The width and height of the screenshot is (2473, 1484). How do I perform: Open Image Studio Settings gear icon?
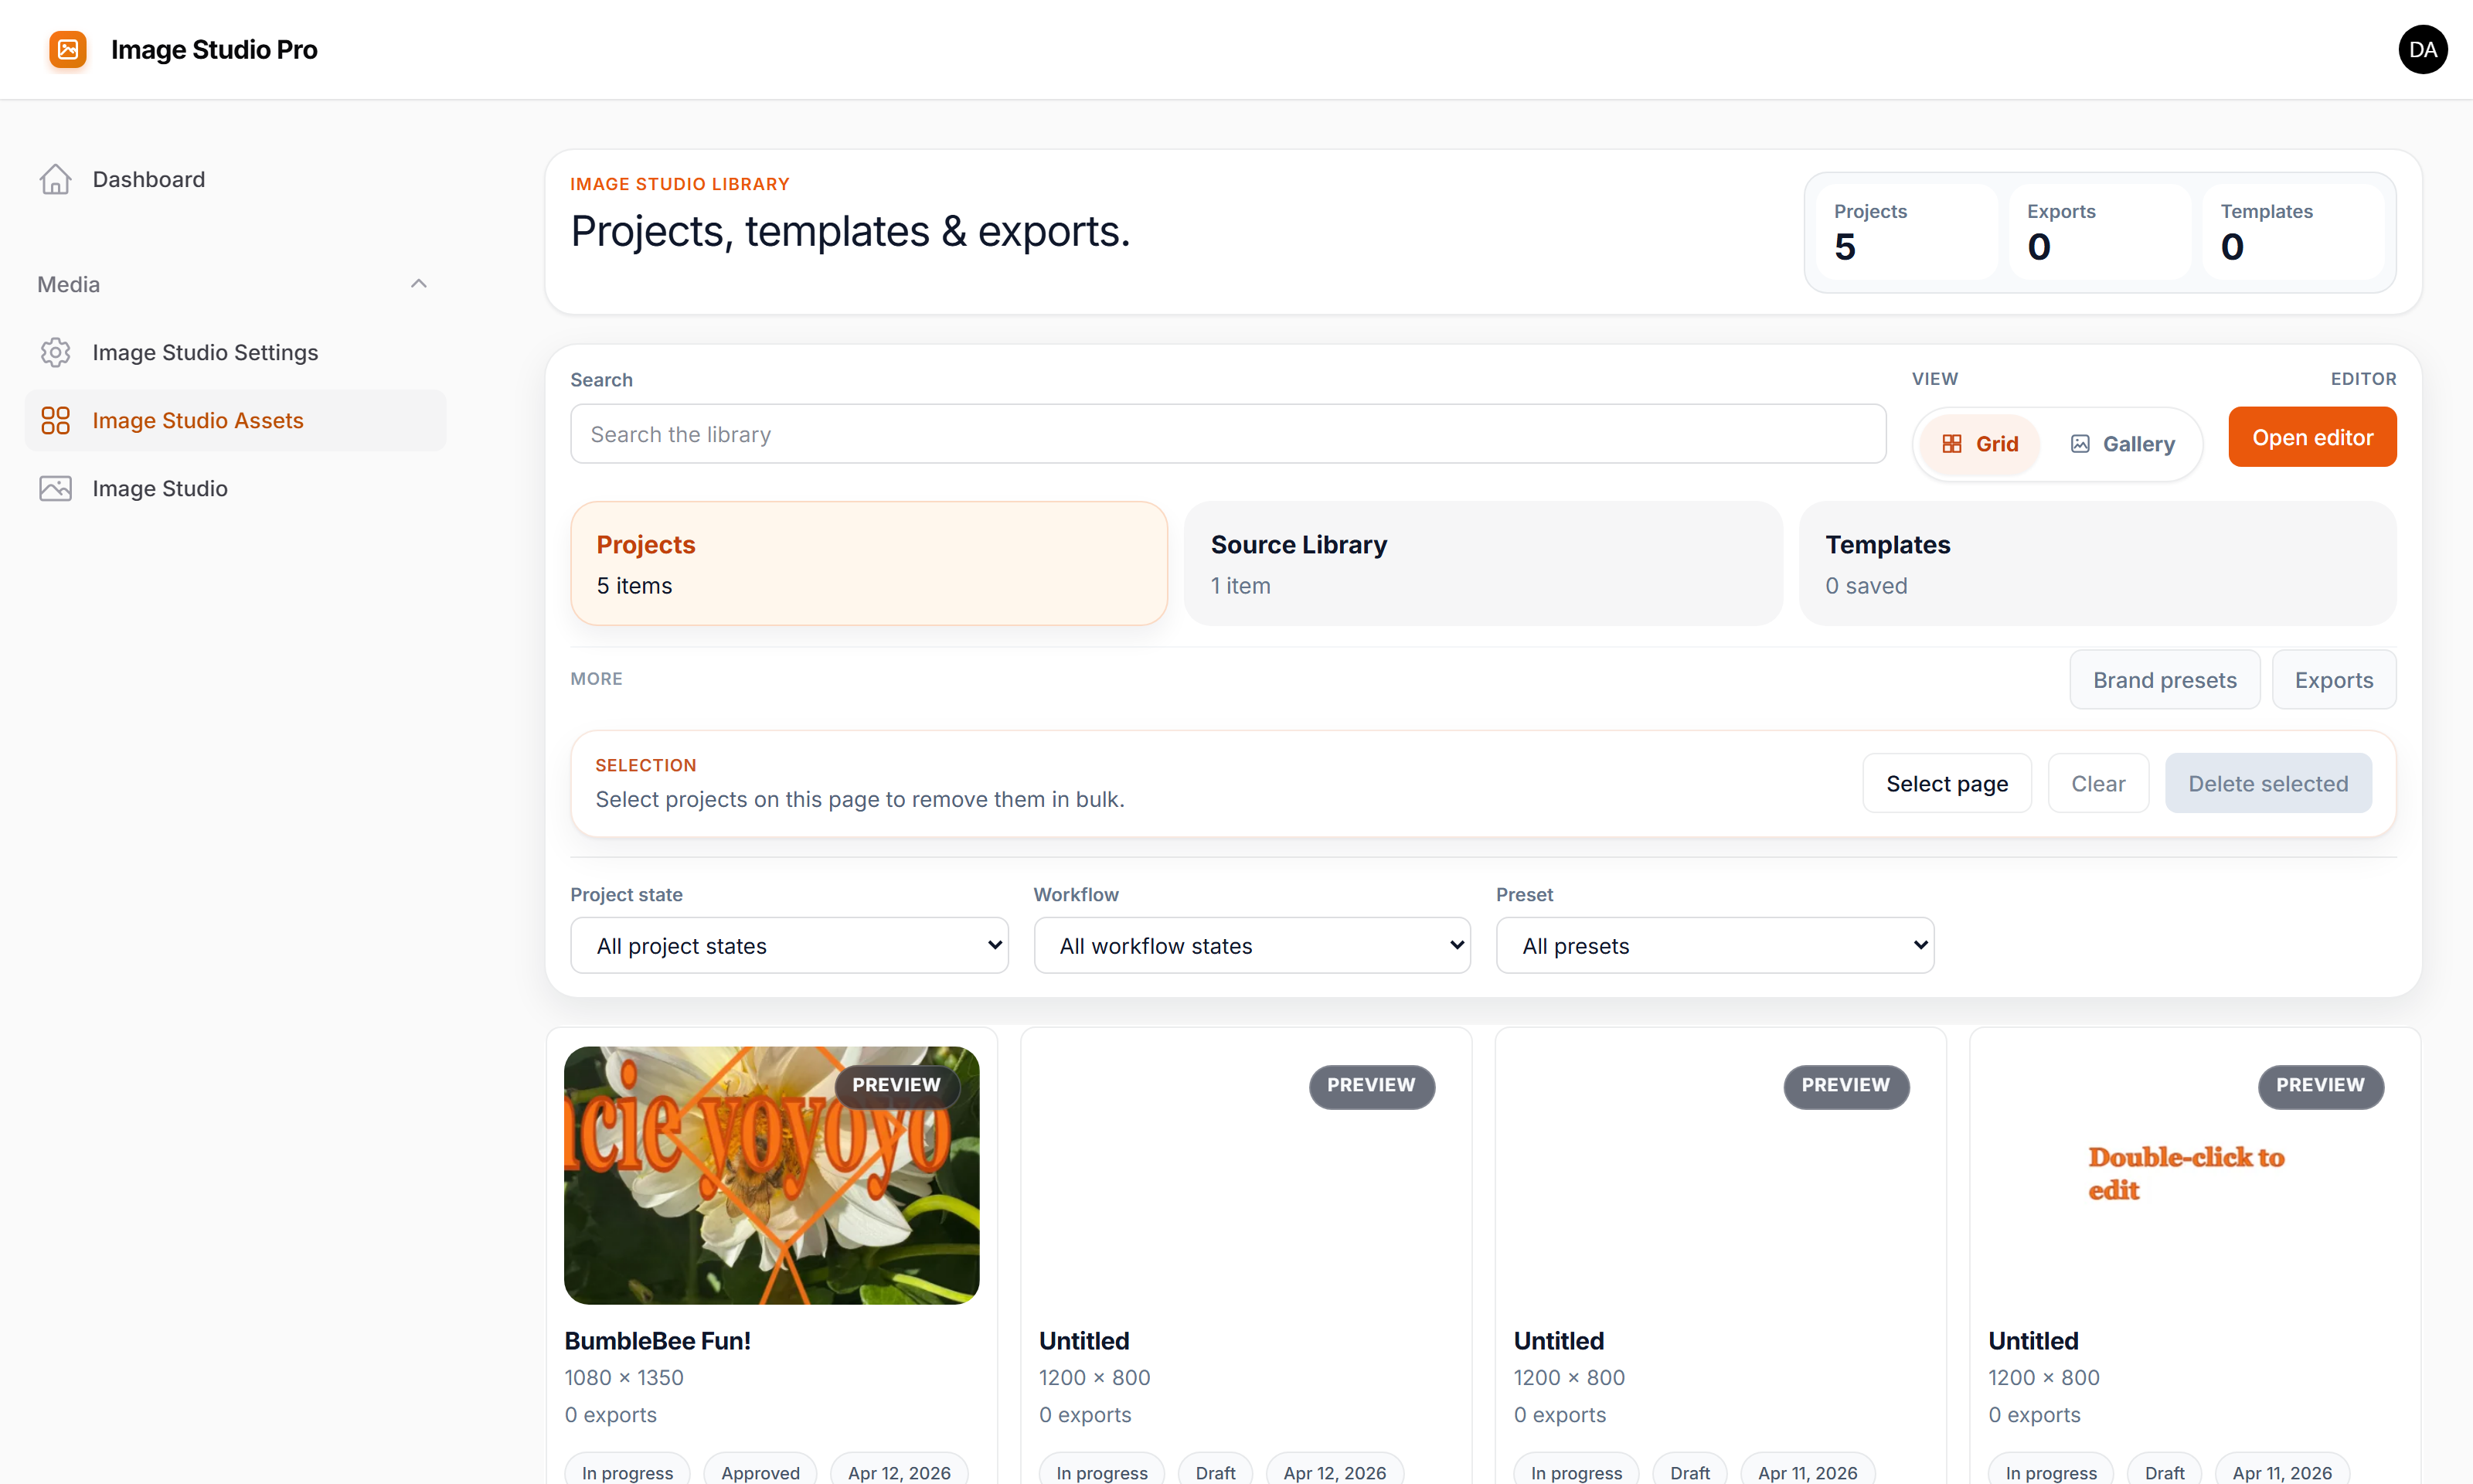(x=55, y=352)
